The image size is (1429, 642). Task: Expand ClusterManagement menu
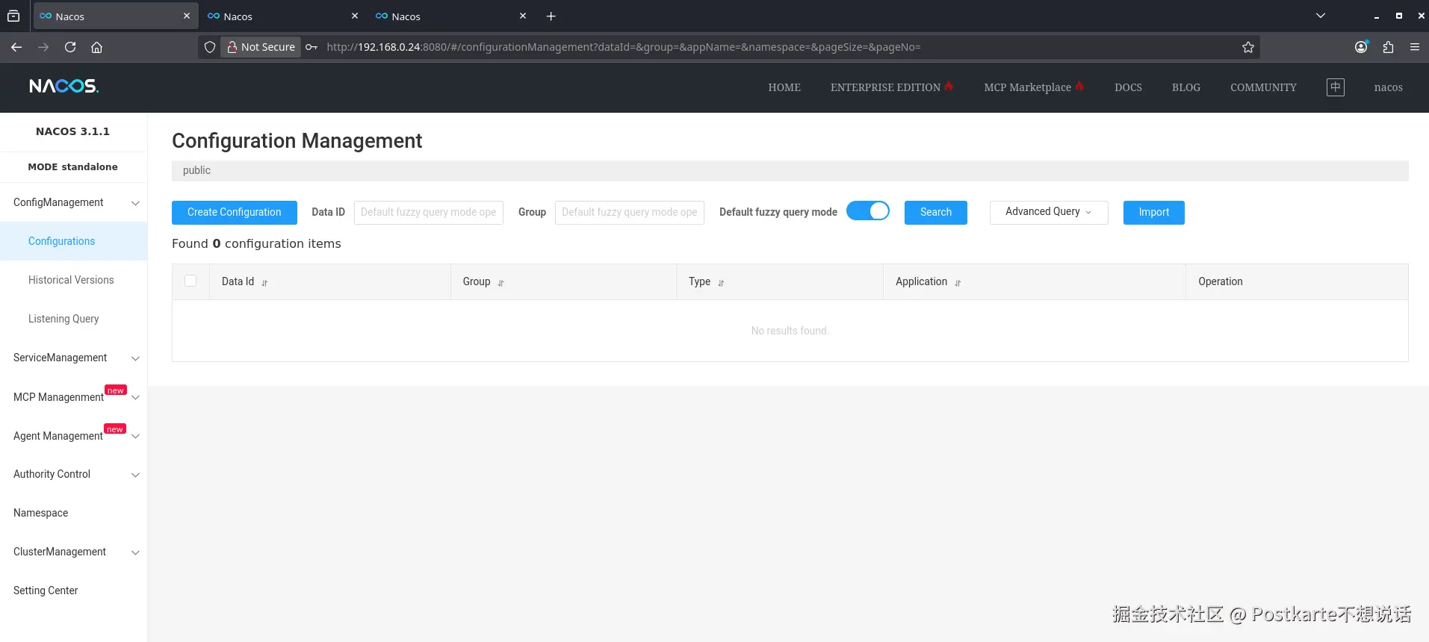(x=73, y=552)
